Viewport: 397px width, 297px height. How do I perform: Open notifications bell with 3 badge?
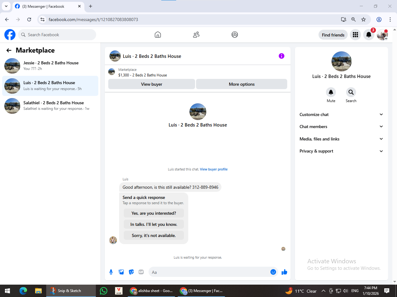(x=369, y=35)
